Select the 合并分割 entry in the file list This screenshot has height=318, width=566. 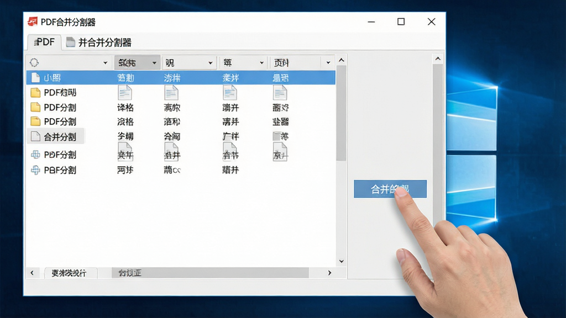point(56,136)
